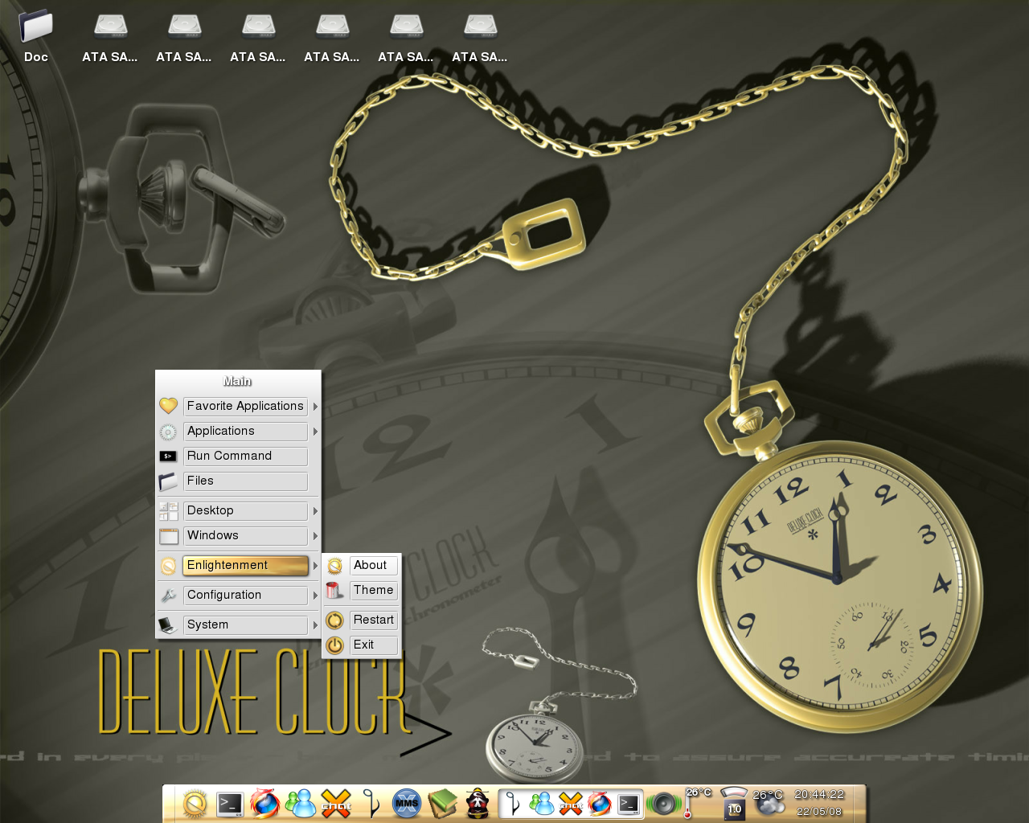Switch to the running Firefox taskbar icon

(599, 803)
